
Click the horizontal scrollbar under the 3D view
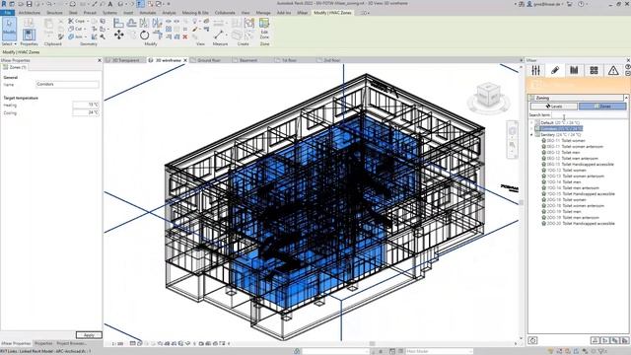373,344
